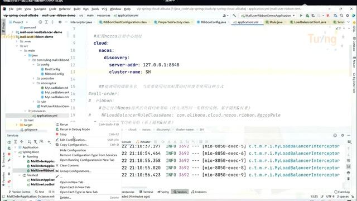Image resolution: width=357 pixels, height=201 pixels.
Task: Select RestConfig class in project tree
Action: tap(52, 69)
